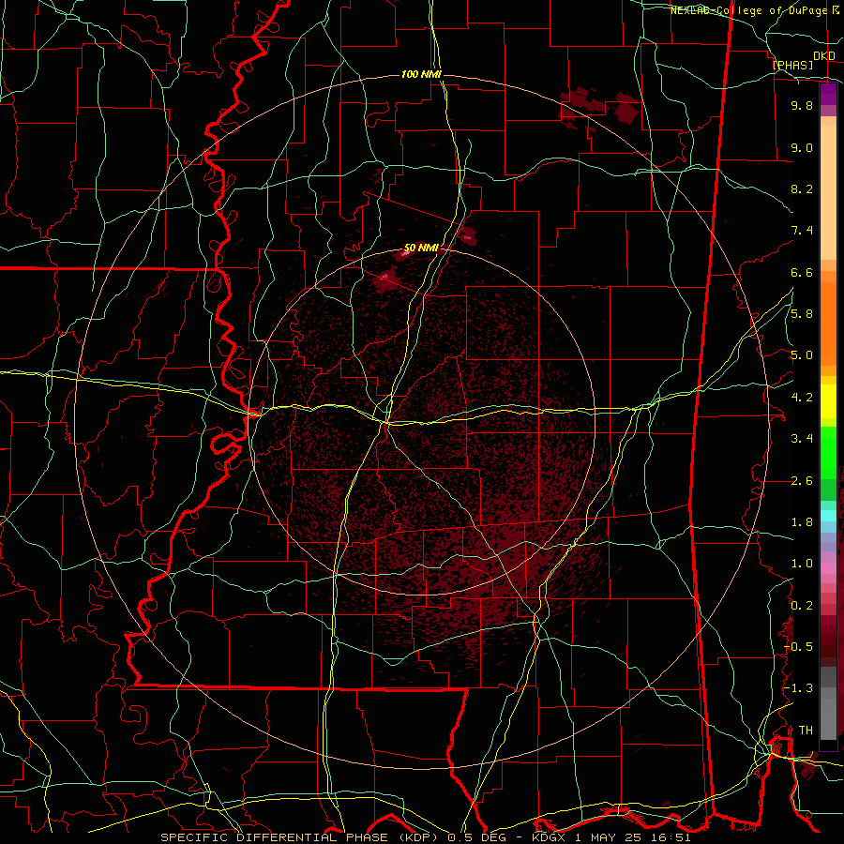Click the DKD [PHAS] legend unit label
Image resolution: width=844 pixels, height=844 pixels.
803,60
